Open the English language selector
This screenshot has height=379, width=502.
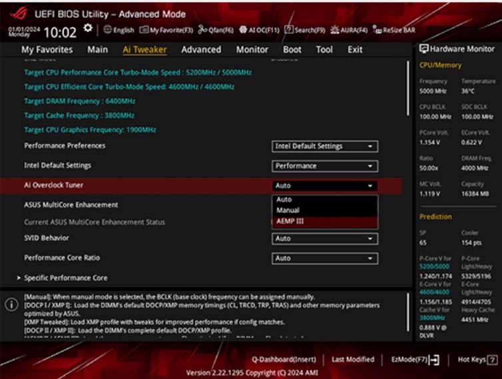click(x=119, y=30)
